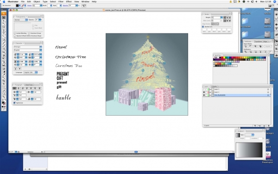Pick the yellow swatch in Swatches panel

click(224, 57)
